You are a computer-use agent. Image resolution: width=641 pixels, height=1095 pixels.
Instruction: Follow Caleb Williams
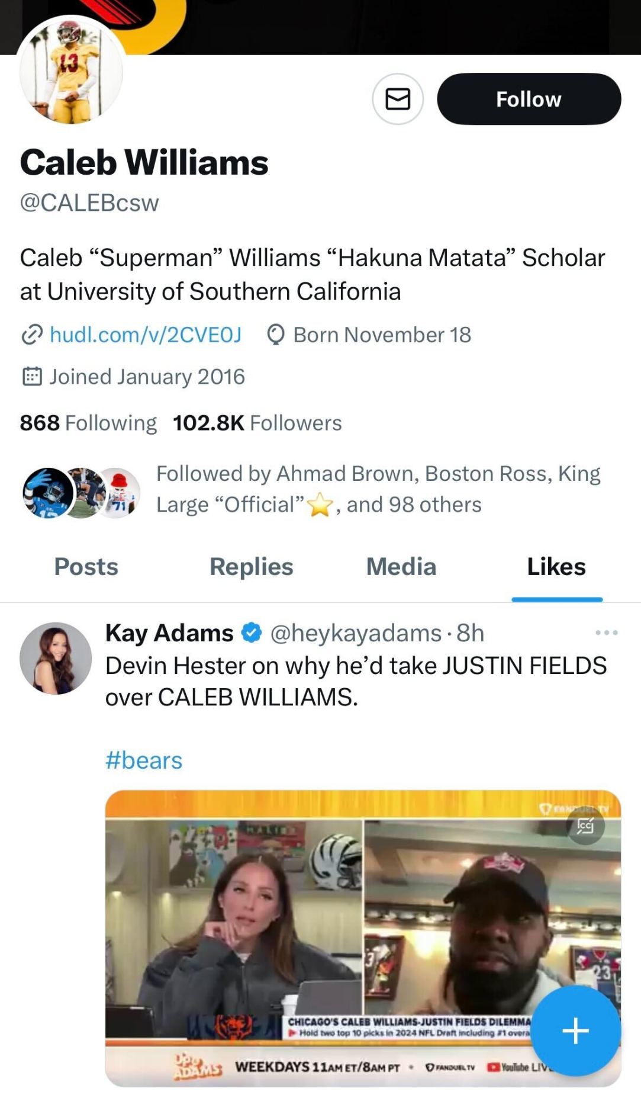coord(529,99)
